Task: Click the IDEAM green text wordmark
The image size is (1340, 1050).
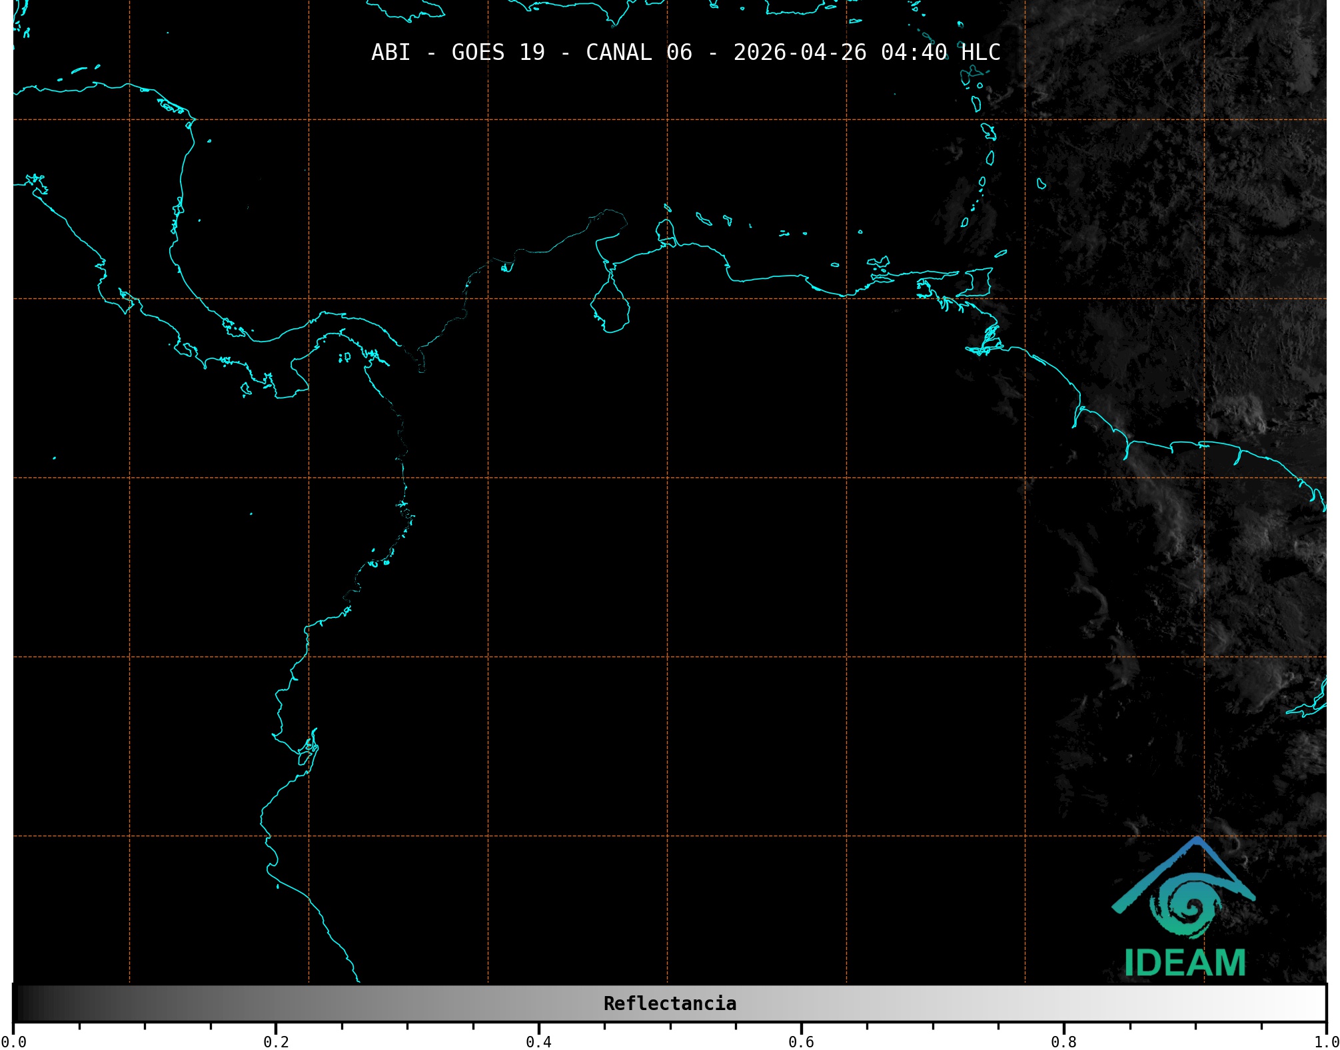Action: (x=1185, y=963)
